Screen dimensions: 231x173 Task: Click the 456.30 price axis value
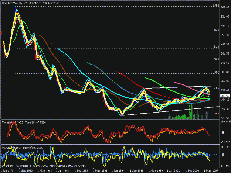225,35
